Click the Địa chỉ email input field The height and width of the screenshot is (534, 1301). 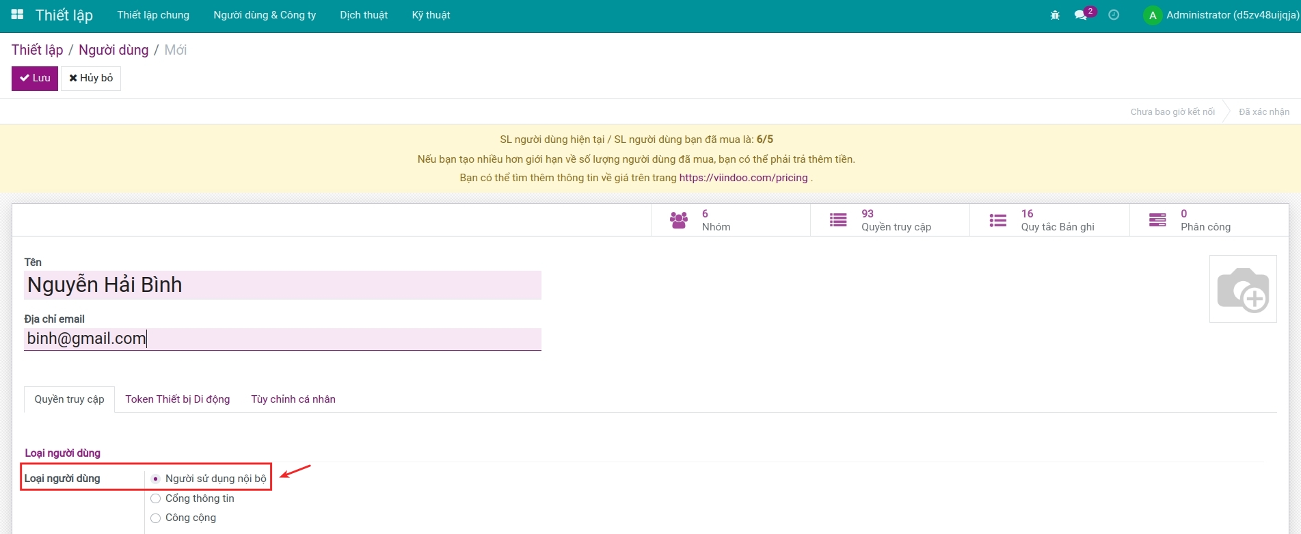pos(282,339)
